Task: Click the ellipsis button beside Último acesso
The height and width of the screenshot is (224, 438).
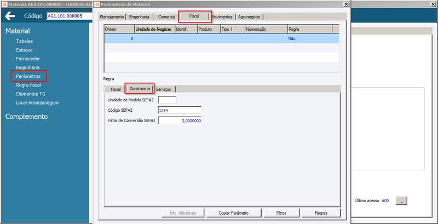Action: [401, 200]
